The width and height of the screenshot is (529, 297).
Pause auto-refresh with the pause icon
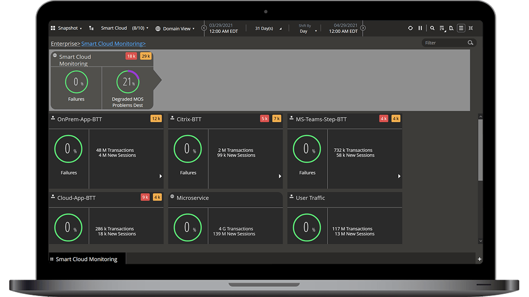(x=420, y=28)
